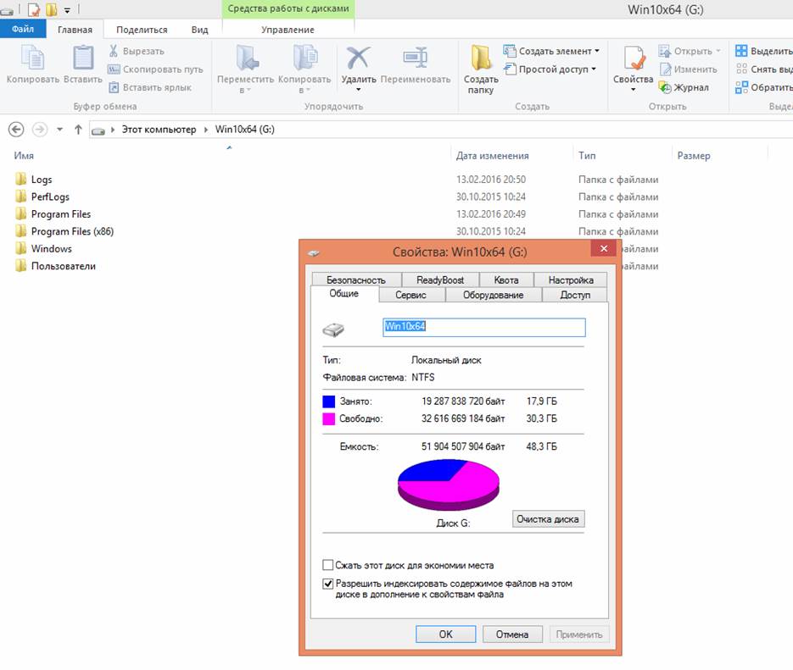Image resolution: width=793 pixels, height=670 pixels.
Task: Click OK in properties dialog
Action: coord(445,634)
